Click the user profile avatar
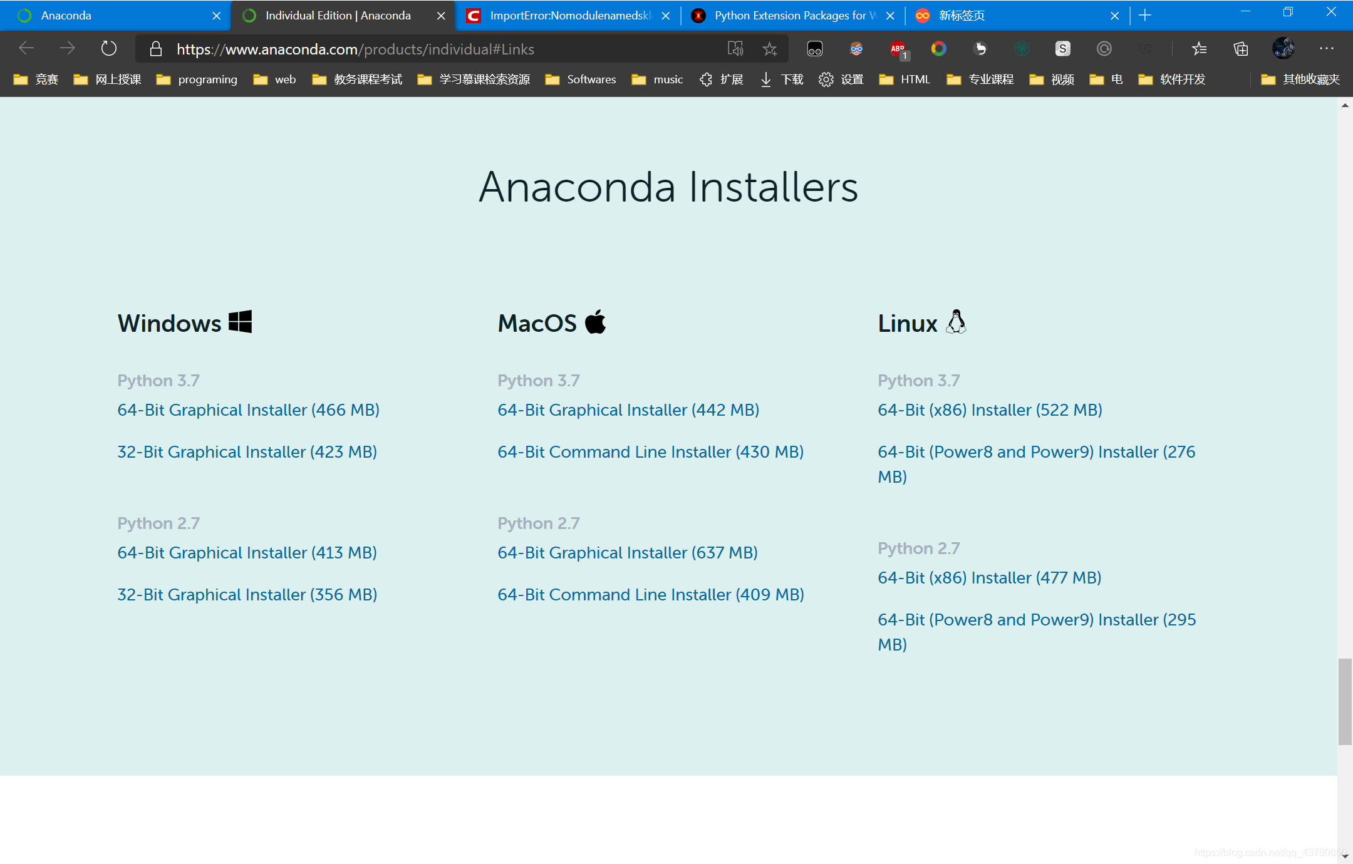The image size is (1353, 864). tap(1283, 48)
